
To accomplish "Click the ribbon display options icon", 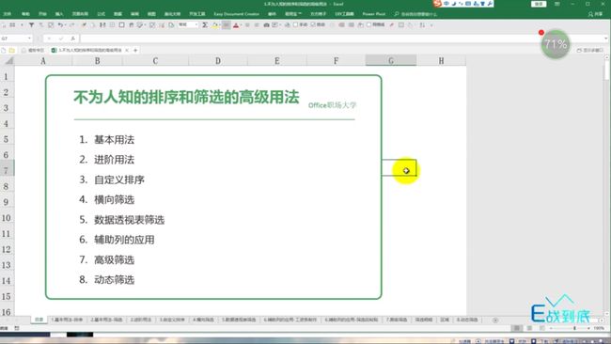I will pyautogui.click(x=557, y=4).
